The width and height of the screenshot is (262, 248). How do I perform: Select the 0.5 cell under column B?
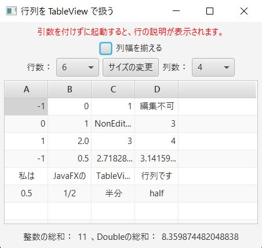70,159
